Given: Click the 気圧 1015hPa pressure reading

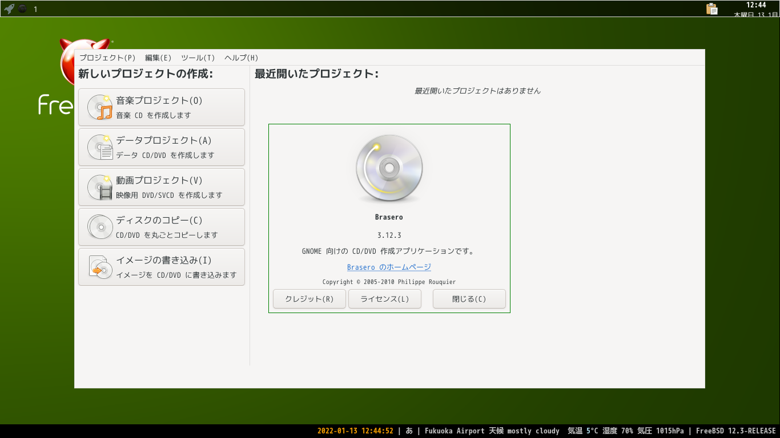Looking at the screenshot, I should click(x=661, y=431).
